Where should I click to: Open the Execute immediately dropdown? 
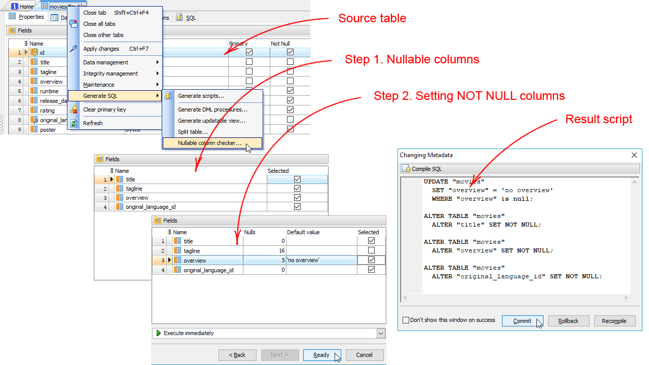(x=381, y=333)
